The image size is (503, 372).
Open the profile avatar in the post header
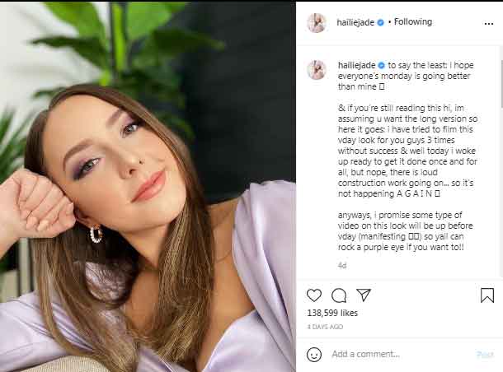[x=317, y=22]
